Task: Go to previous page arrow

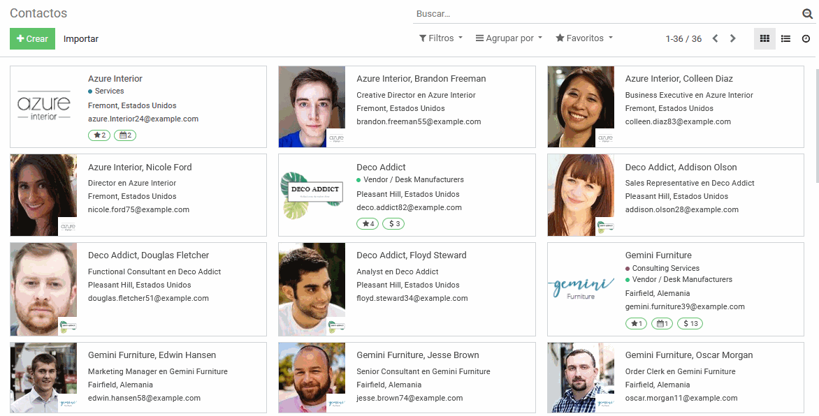Action: pos(715,38)
